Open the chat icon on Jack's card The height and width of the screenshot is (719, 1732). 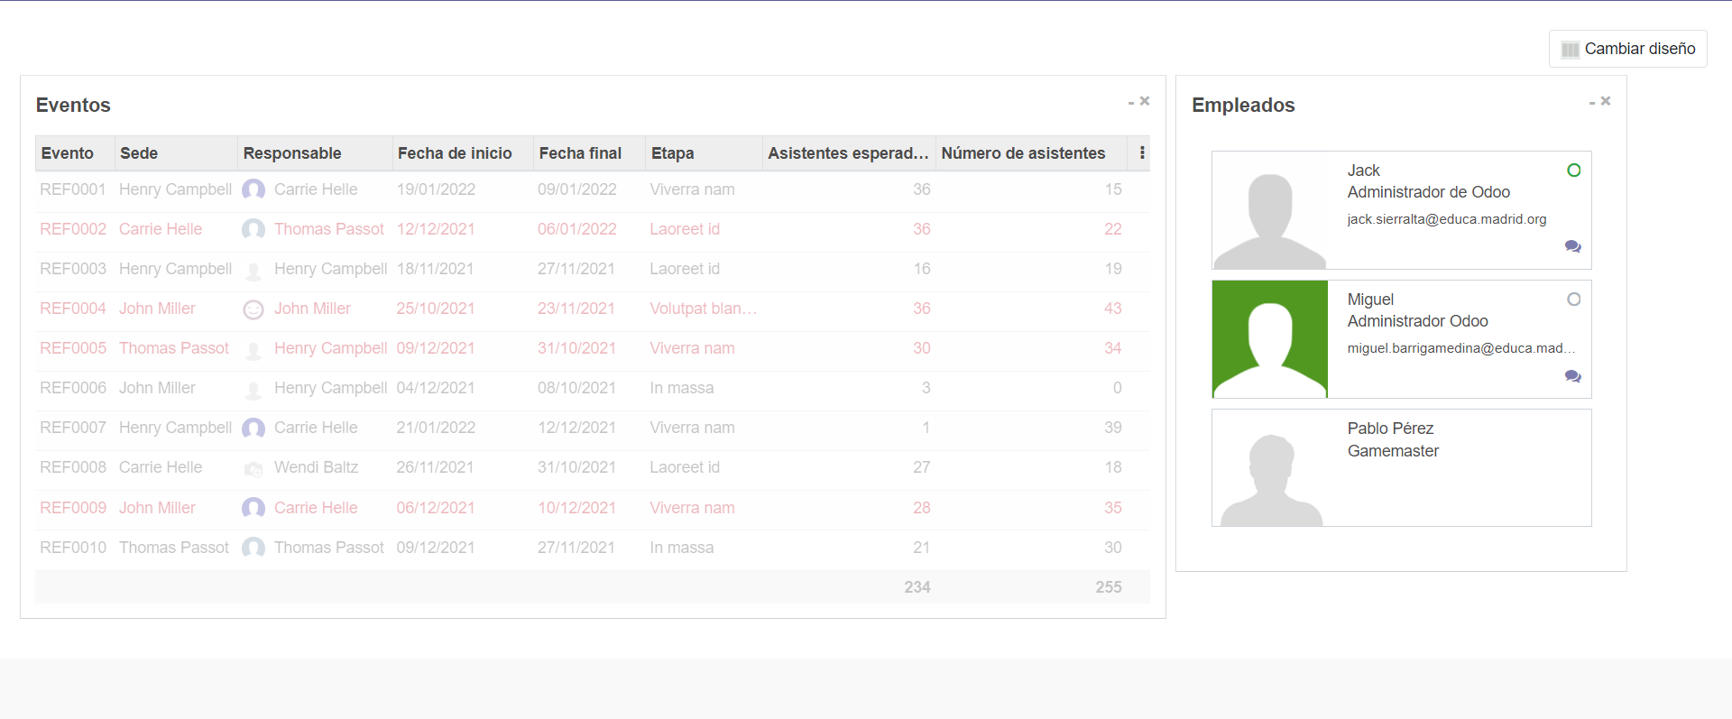click(1572, 246)
